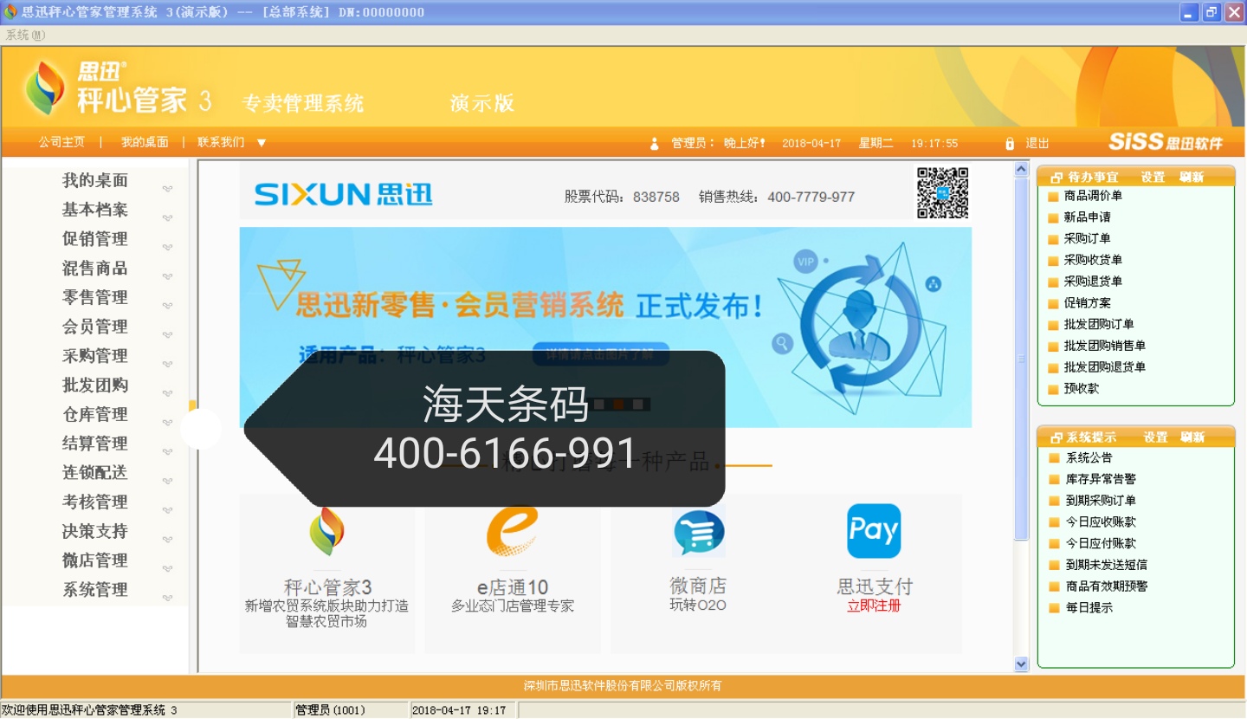Click the 立即注册 link
This screenshot has width=1247, height=719.
click(874, 606)
